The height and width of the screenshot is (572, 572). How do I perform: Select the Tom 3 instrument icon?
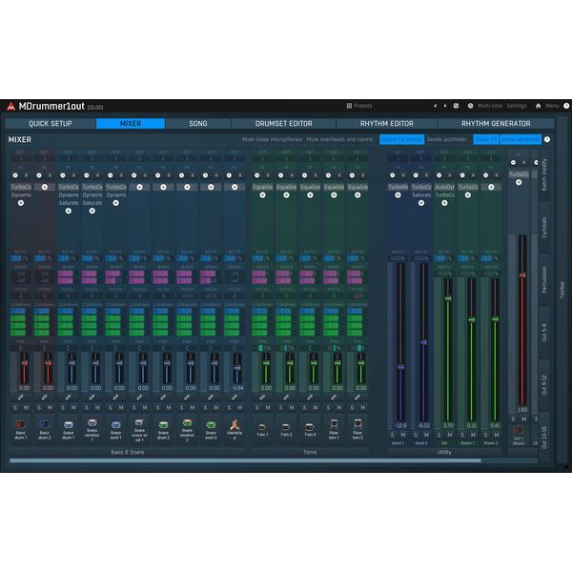pyautogui.click(x=310, y=426)
